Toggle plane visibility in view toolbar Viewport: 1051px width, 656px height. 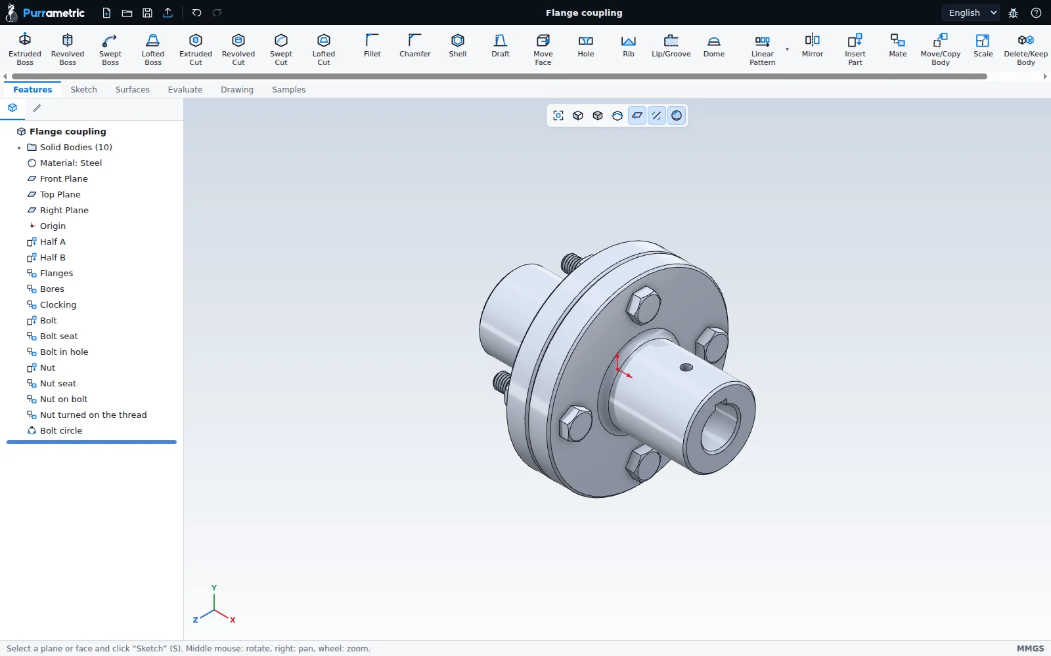tap(637, 115)
